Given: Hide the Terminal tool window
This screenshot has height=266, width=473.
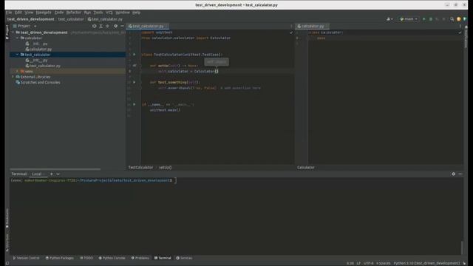Looking at the screenshot, I should pyautogui.click(x=460, y=174).
